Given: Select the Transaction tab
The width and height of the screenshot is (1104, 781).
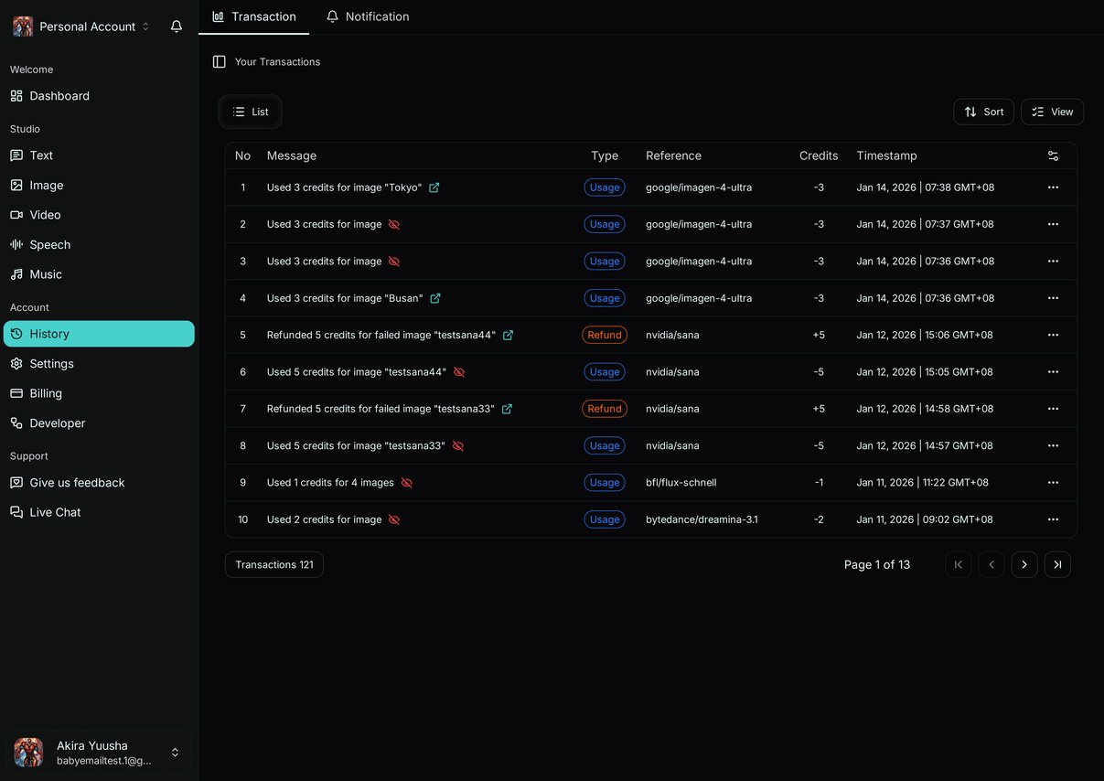Looking at the screenshot, I should [x=254, y=16].
